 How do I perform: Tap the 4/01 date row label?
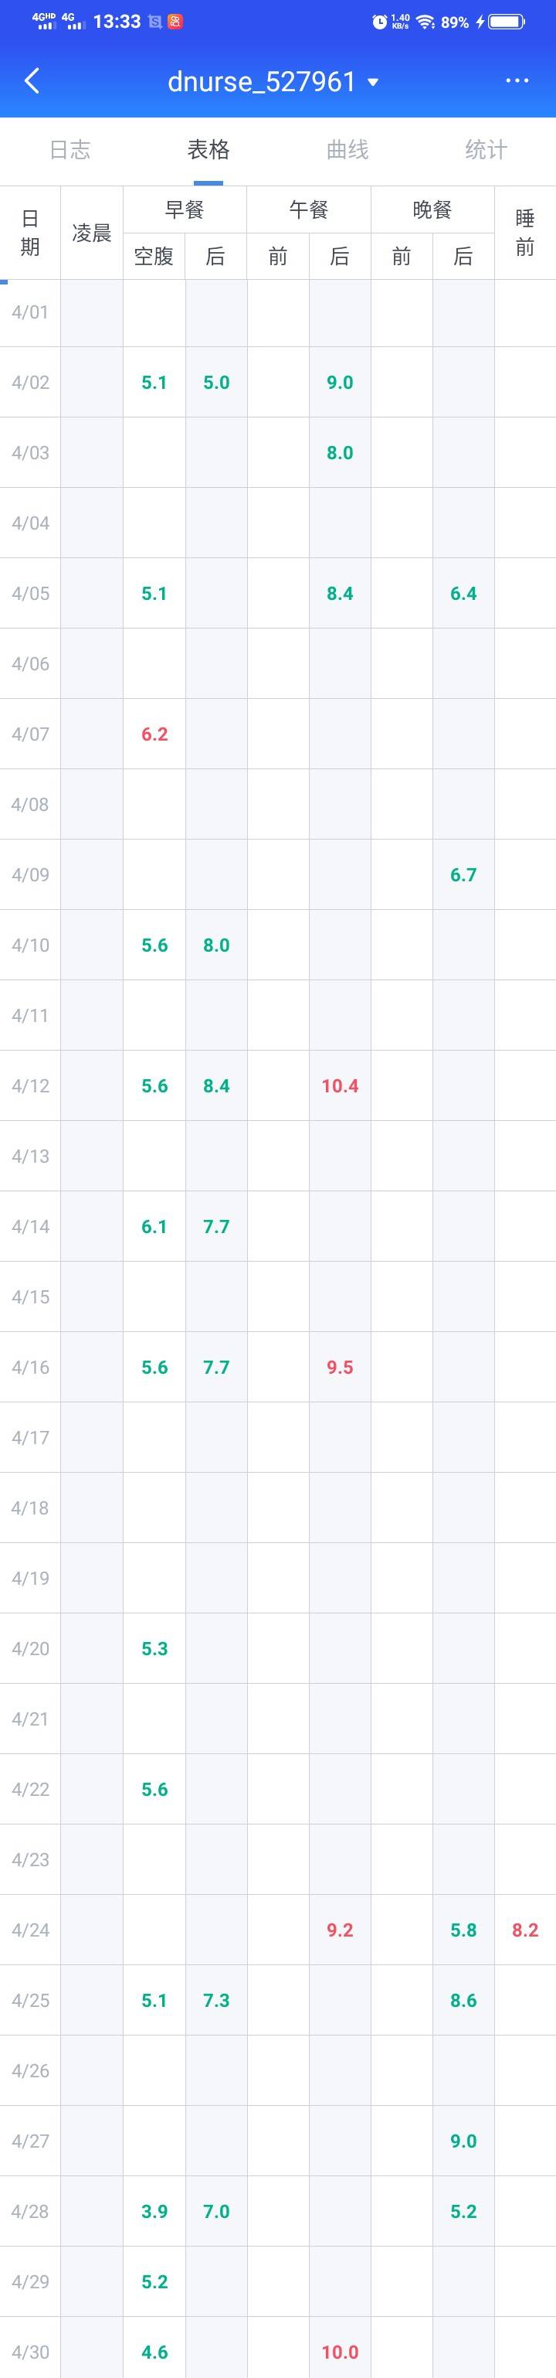coord(30,312)
